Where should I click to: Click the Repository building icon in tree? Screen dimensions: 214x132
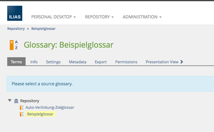coord(16,101)
